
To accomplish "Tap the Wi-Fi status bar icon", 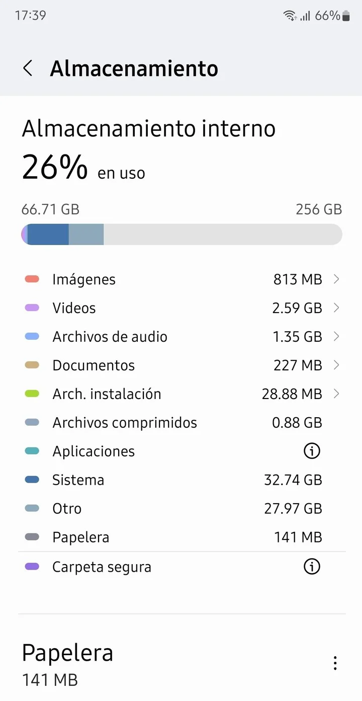I will click(290, 16).
